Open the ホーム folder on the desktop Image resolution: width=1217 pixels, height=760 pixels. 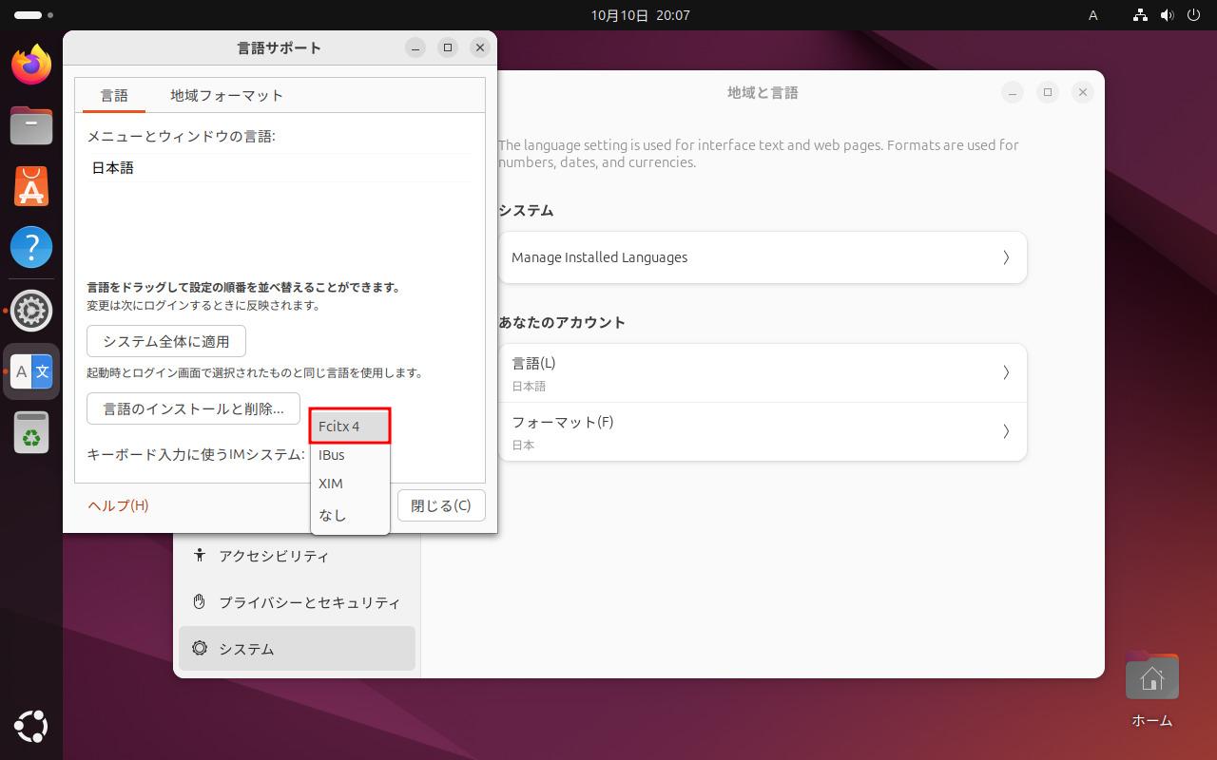(1151, 676)
